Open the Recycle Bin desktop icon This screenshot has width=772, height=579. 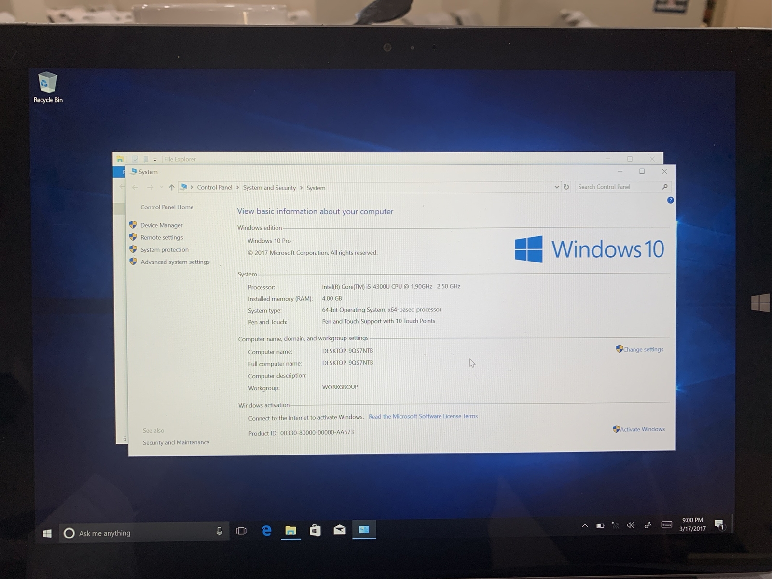48,87
